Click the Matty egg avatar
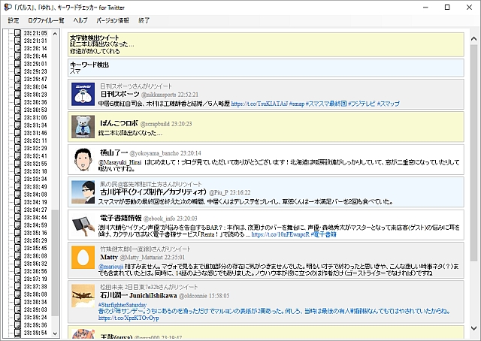 [83, 258]
